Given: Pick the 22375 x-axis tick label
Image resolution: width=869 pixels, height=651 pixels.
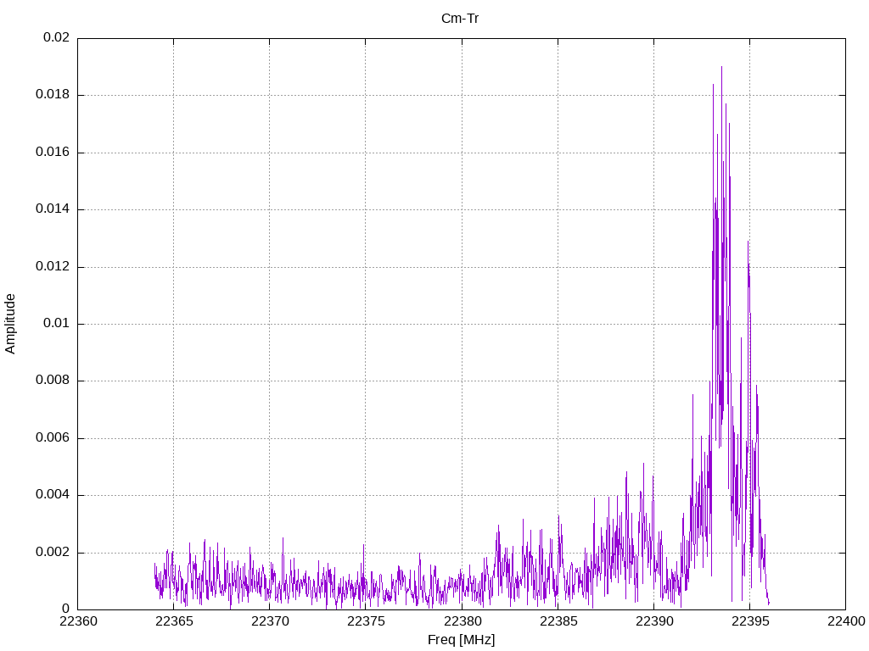Looking at the screenshot, I should (x=365, y=621).
